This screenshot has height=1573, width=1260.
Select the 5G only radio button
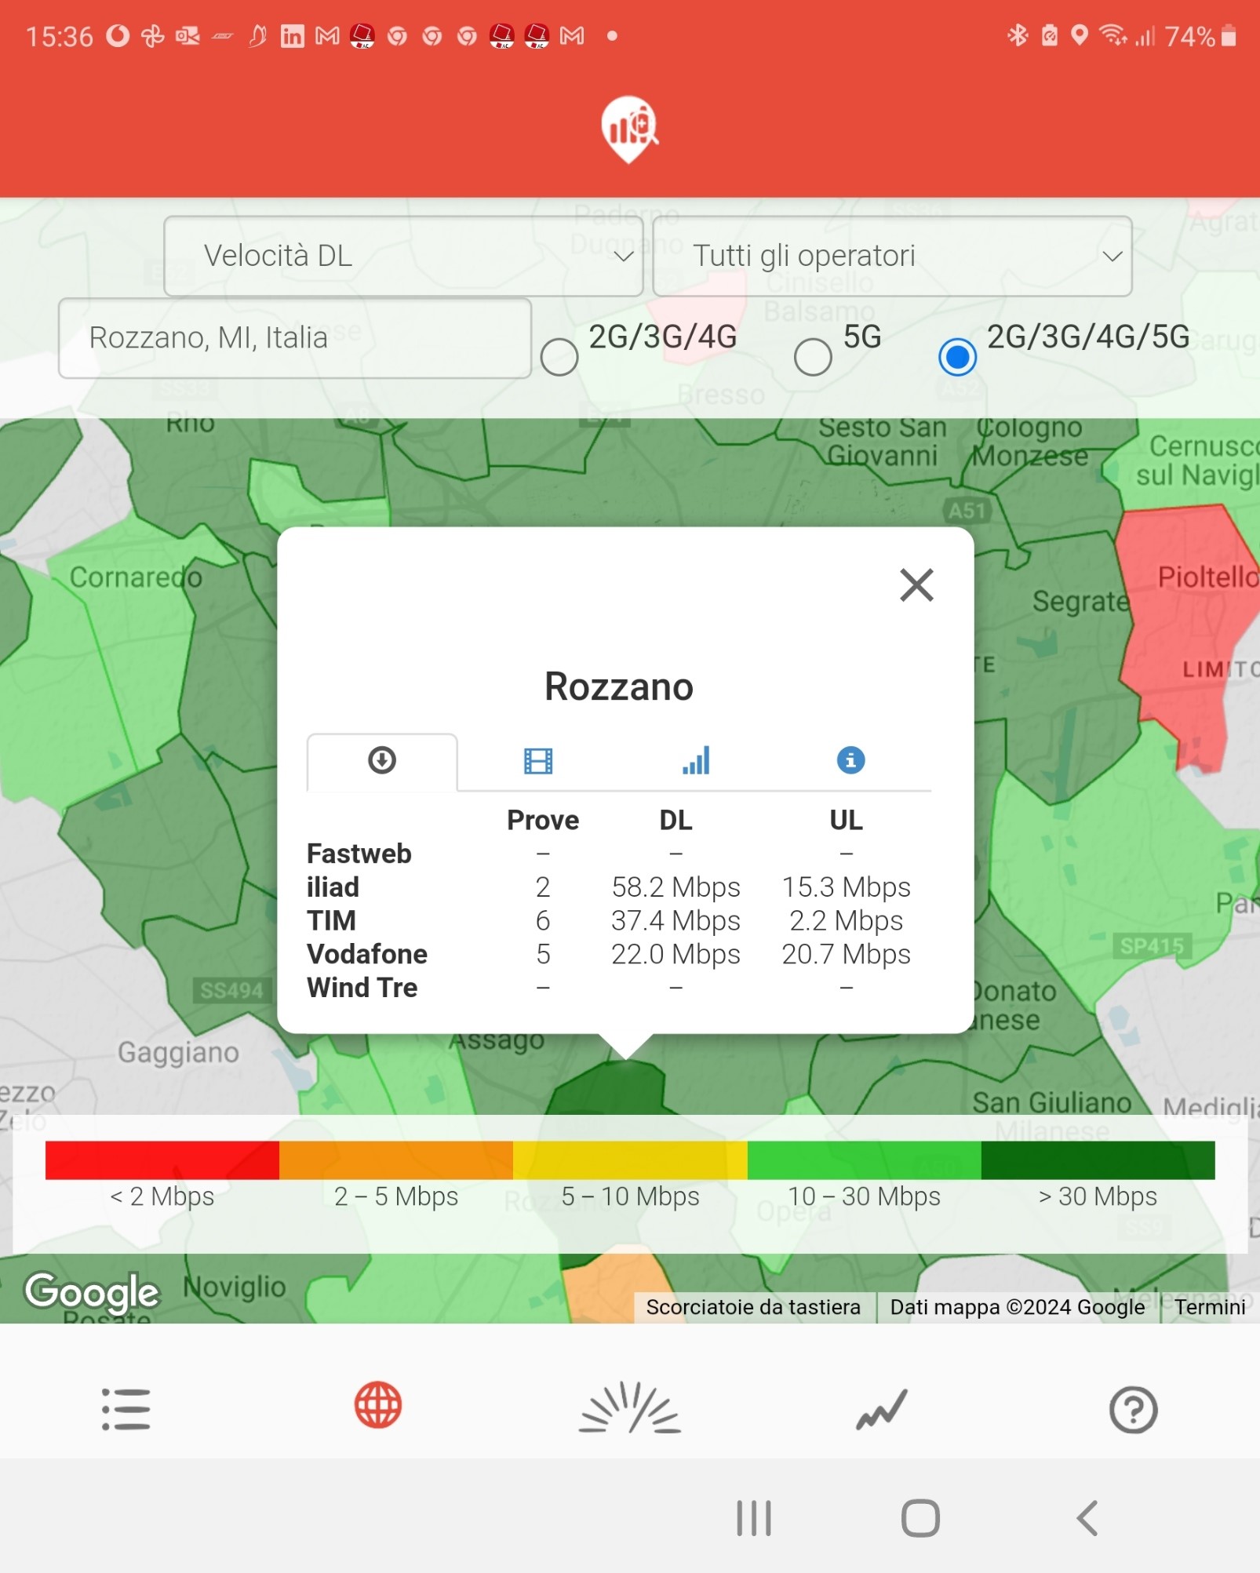point(813,358)
